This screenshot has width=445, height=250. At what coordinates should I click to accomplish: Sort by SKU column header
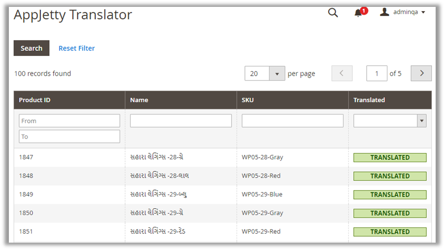coord(248,100)
